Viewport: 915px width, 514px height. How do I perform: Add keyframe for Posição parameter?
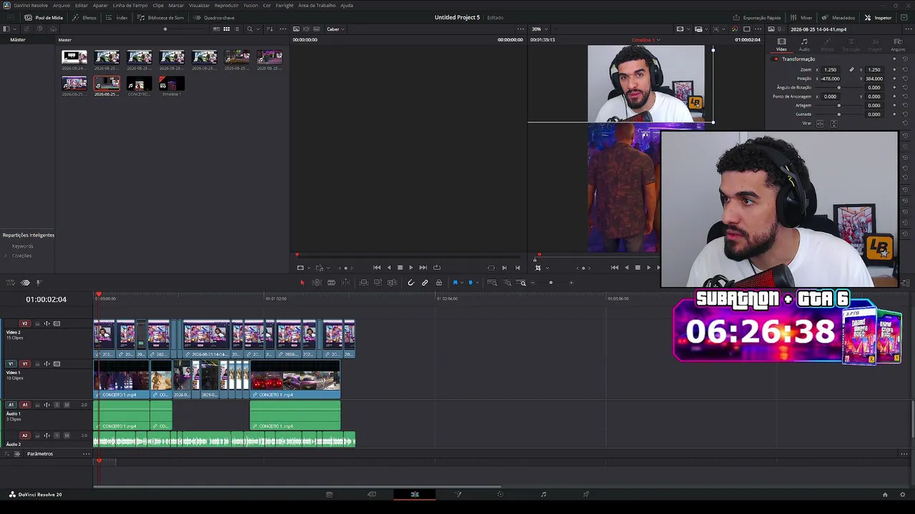[x=894, y=79]
